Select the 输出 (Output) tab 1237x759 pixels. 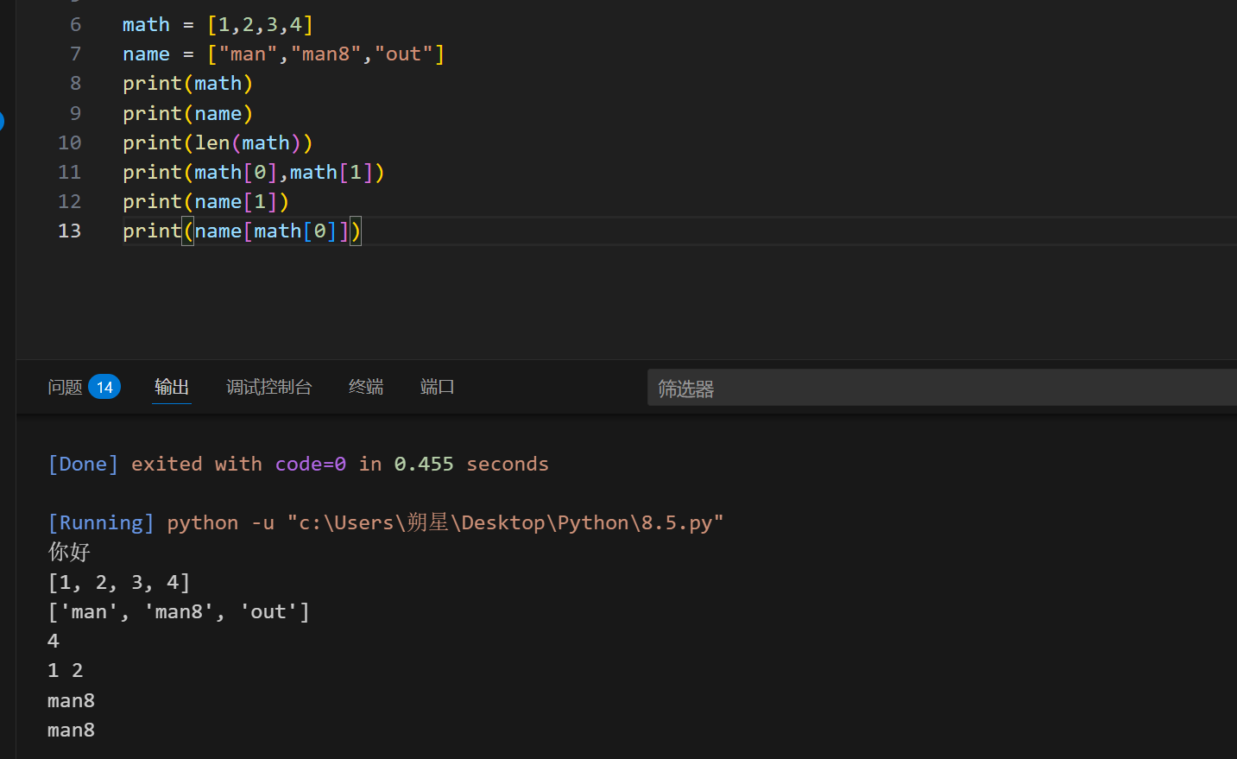172,387
